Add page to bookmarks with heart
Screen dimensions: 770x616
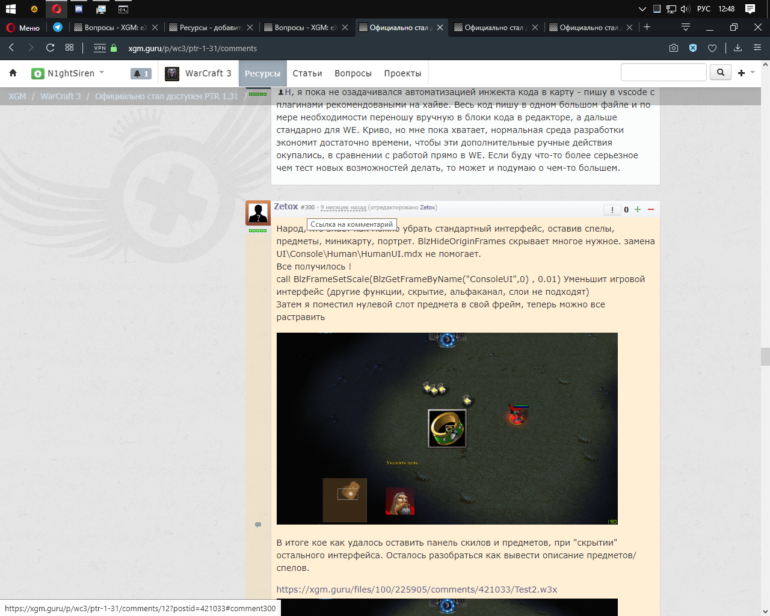tap(712, 48)
